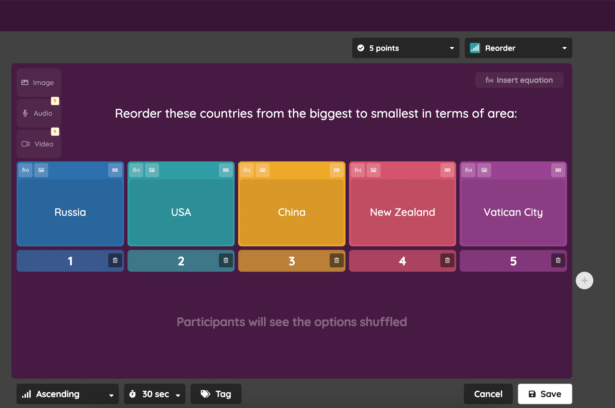The image size is (615, 408).
Task: Add a new option with plus button
Action: coord(584,280)
